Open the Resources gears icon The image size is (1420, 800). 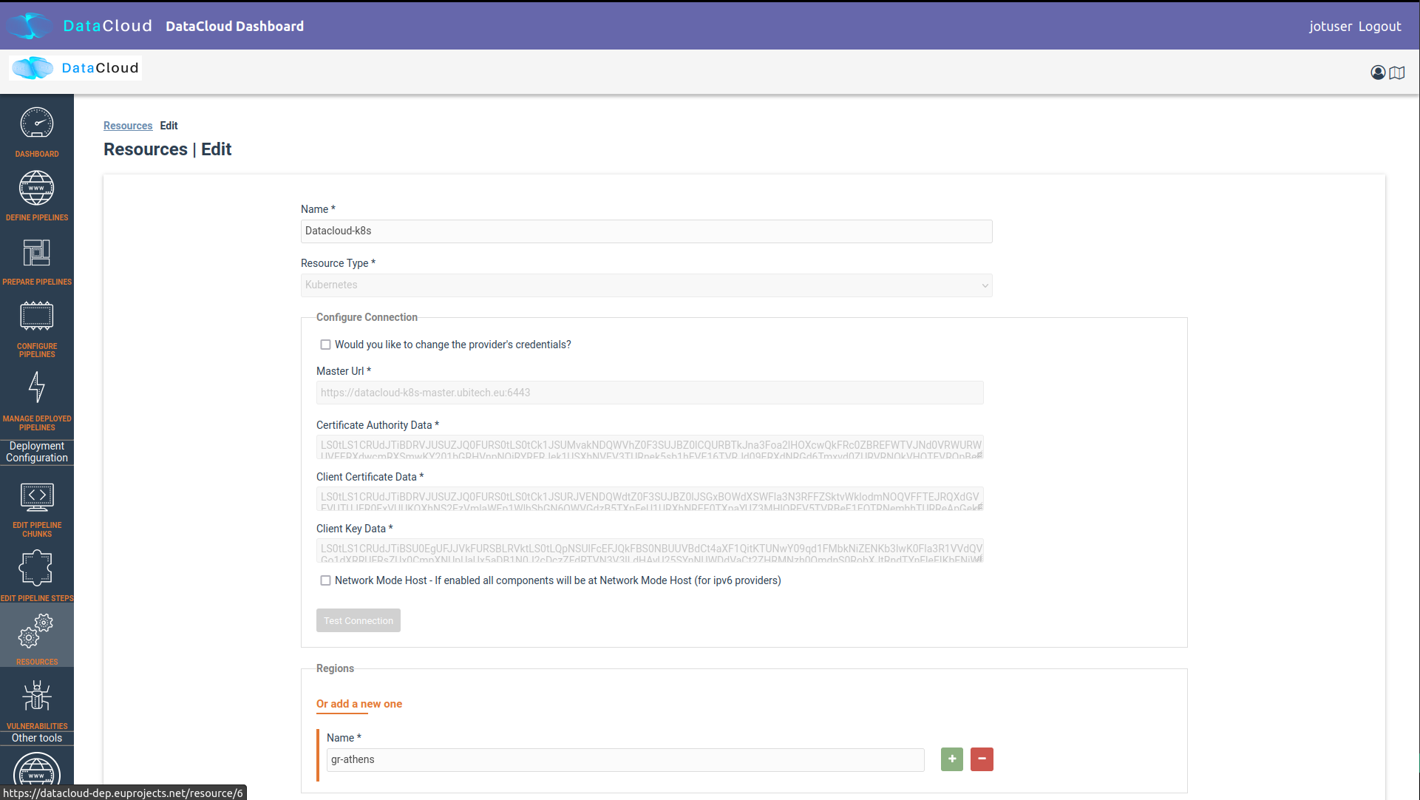pos(37,631)
